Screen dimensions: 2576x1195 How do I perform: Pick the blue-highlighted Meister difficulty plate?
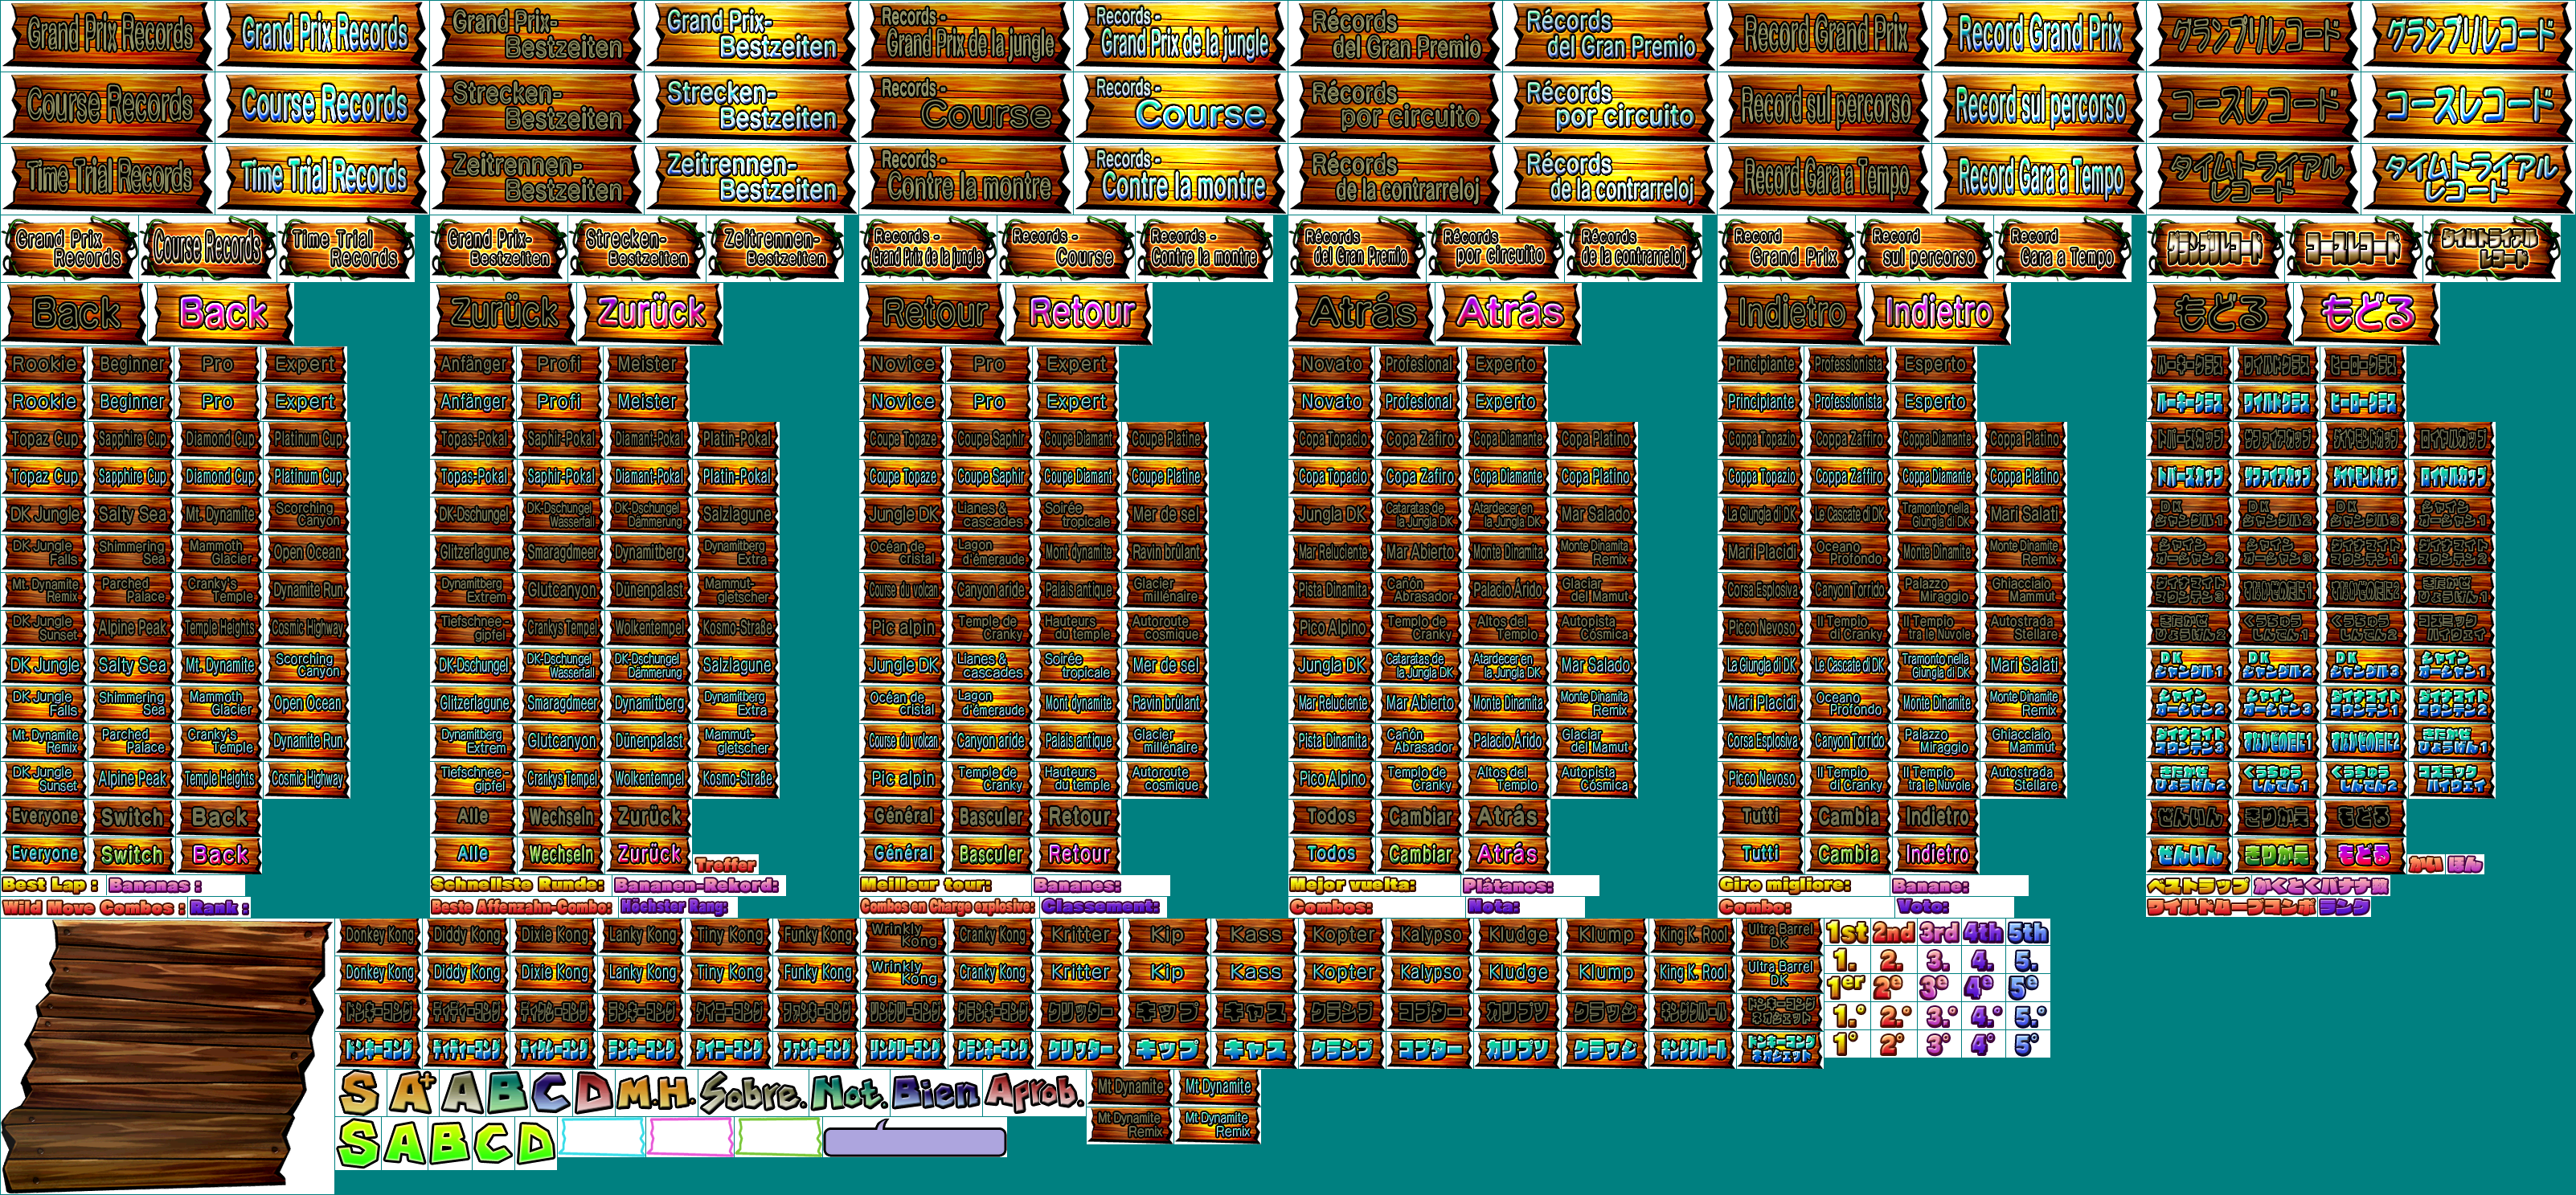point(647,402)
